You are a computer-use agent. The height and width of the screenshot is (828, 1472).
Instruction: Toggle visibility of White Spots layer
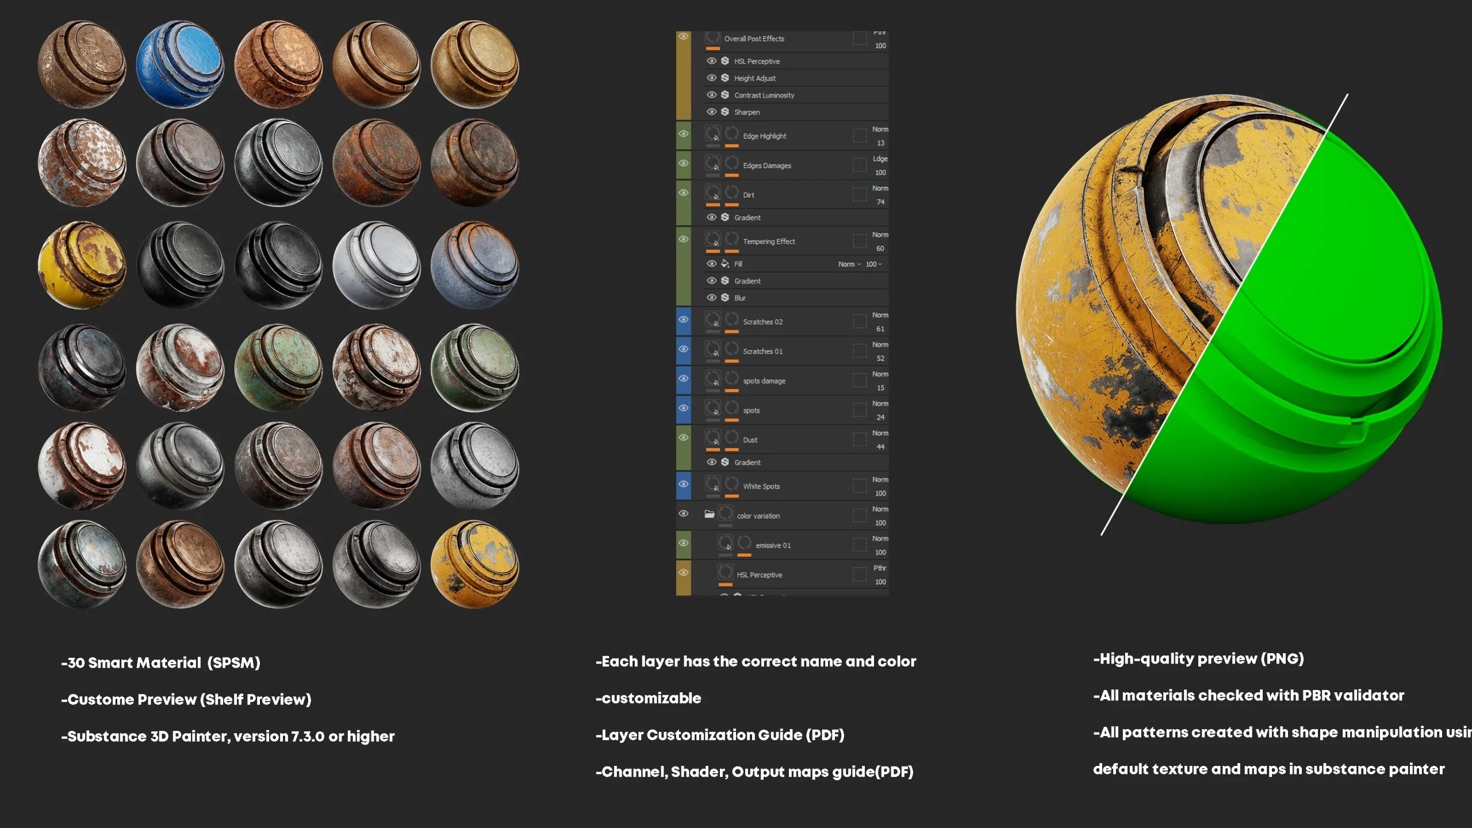684,486
